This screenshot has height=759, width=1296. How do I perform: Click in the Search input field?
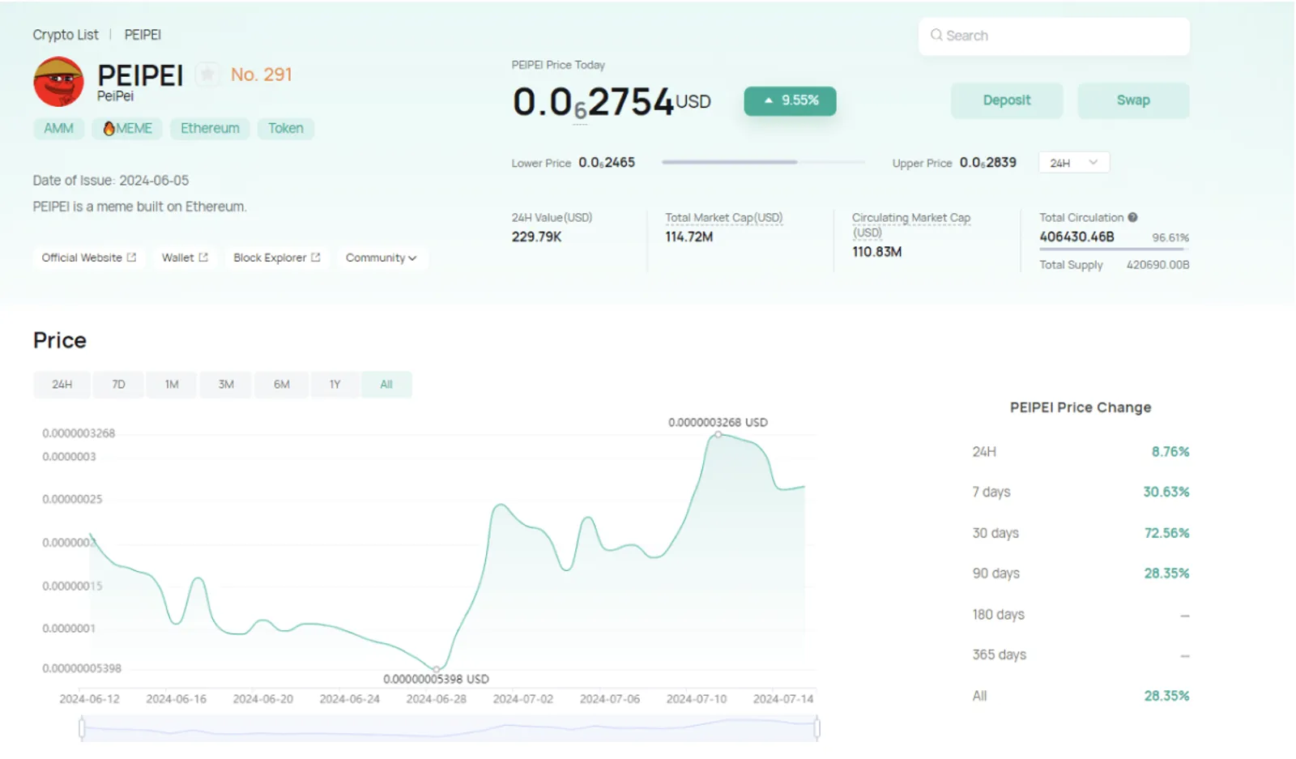click(x=1054, y=36)
